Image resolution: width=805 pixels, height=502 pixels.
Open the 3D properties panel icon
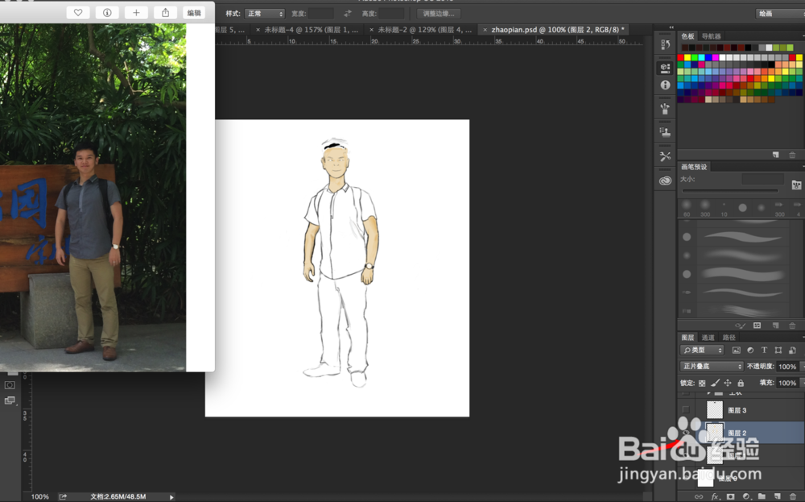(x=666, y=68)
